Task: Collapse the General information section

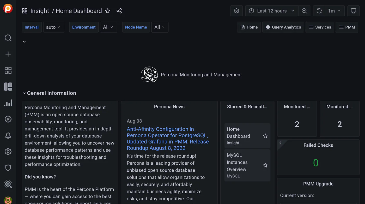Action: tap(49, 93)
